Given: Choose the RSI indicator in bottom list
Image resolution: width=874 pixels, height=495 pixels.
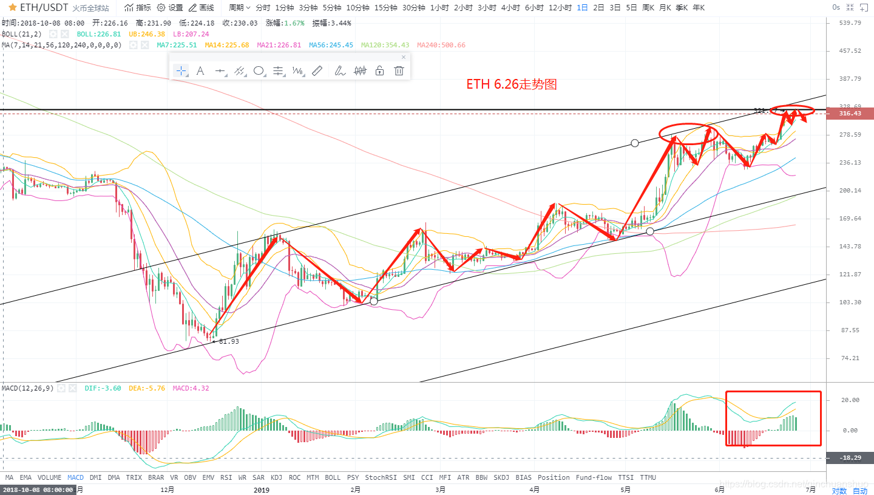Looking at the screenshot, I should point(226,477).
